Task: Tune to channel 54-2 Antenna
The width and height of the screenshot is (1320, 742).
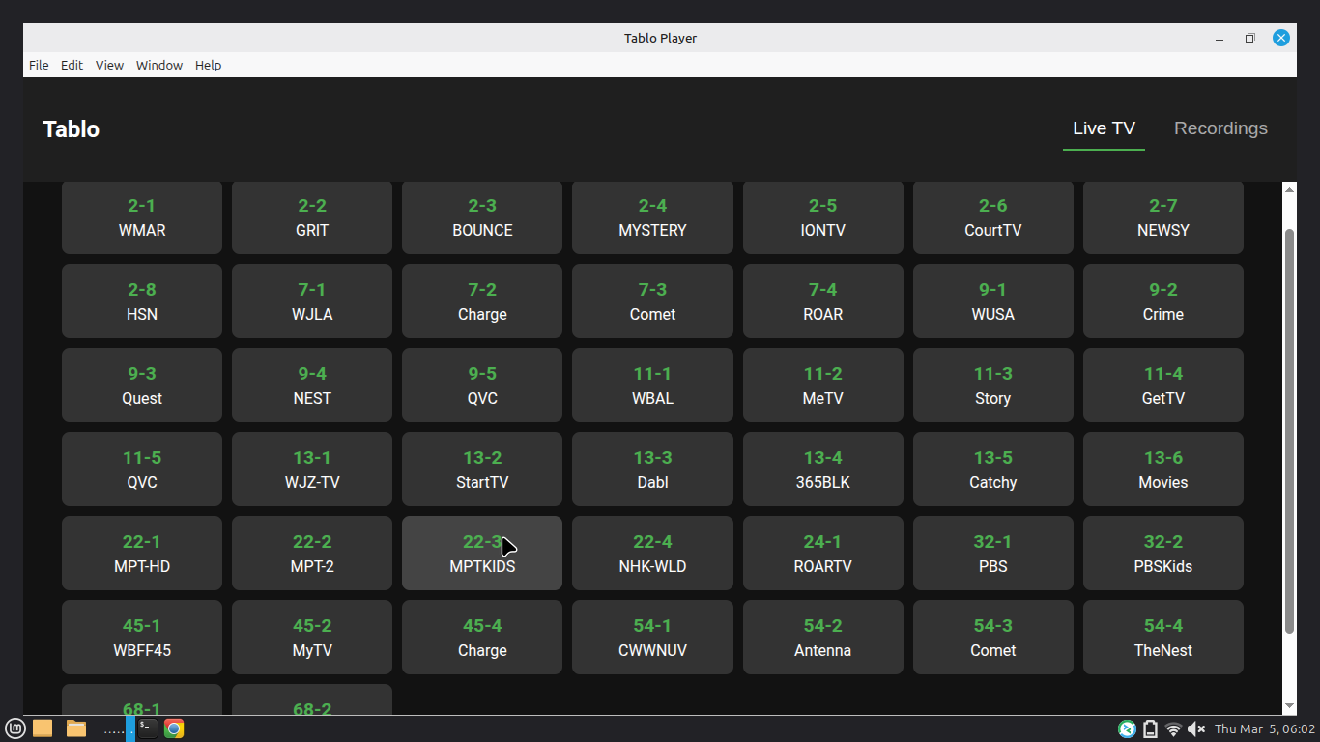Action: (822, 638)
